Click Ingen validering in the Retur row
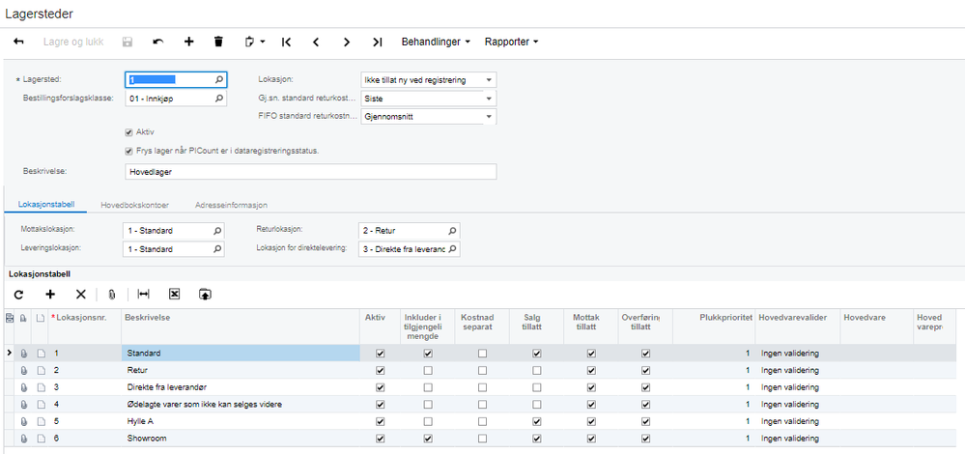This screenshot has width=965, height=454. (789, 370)
